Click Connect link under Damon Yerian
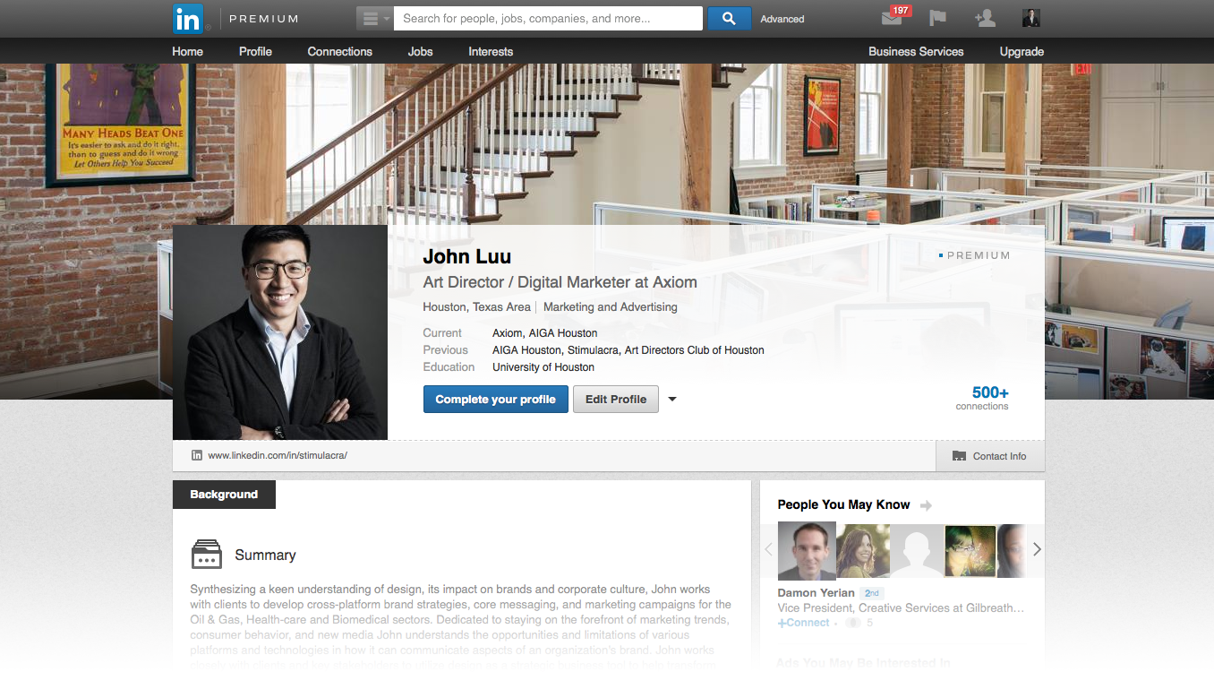Image resolution: width=1214 pixels, height=689 pixels. (x=804, y=623)
